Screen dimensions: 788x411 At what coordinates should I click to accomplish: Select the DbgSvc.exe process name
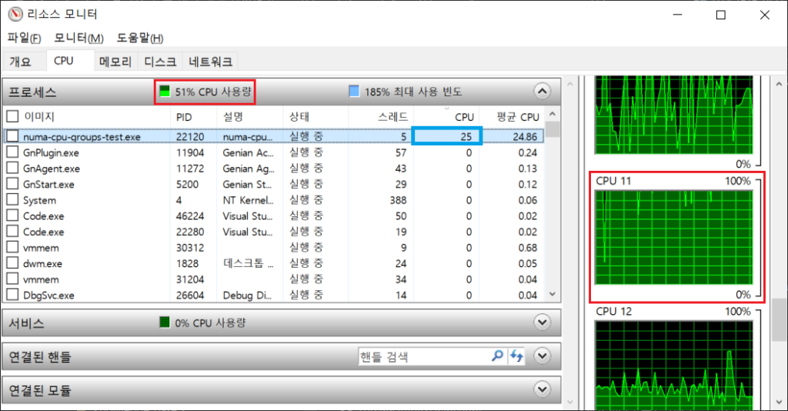48,295
